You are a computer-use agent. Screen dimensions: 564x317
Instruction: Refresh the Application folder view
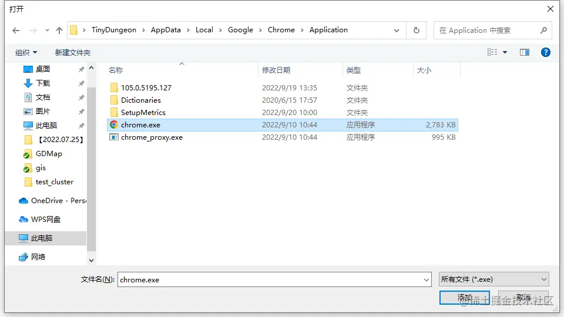[417, 30]
